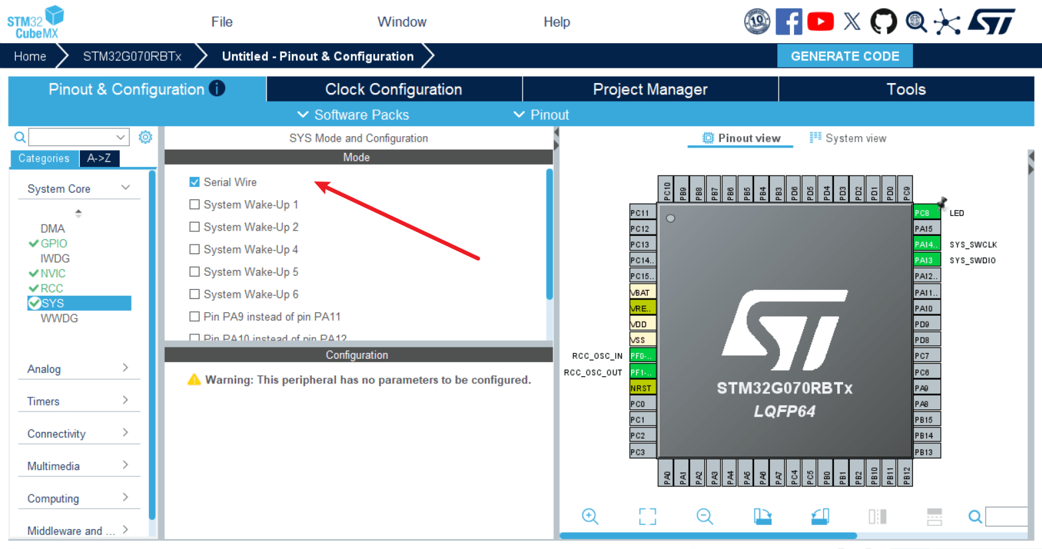
Task: Open the GitHub icon in header
Action: tap(884, 22)
